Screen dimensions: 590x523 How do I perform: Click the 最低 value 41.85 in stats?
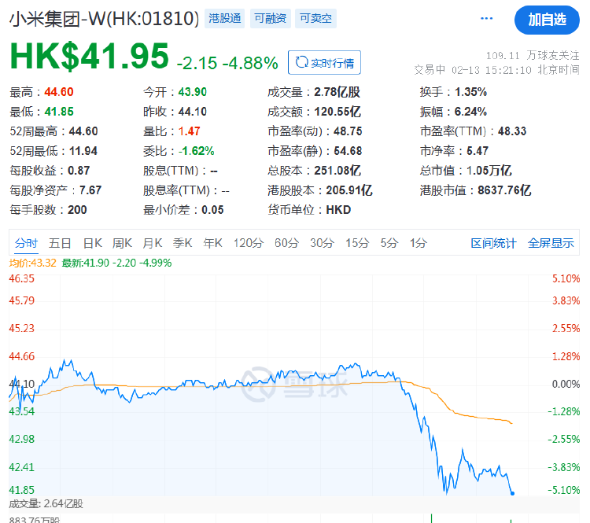pyautogui.click(x=59, y=112)
